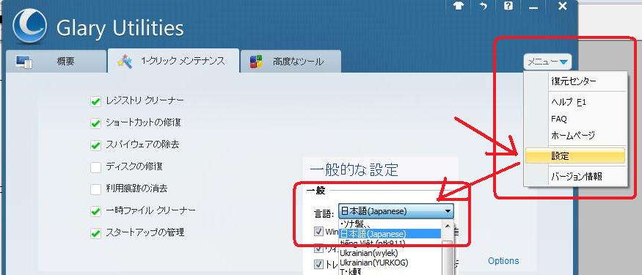
Task: Uncheck the レジストリ クリーナー checkbox
Action: (95, 101)
